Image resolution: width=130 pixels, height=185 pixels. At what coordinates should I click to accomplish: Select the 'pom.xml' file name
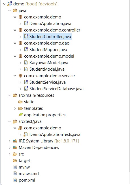click(x=27, y=180)
